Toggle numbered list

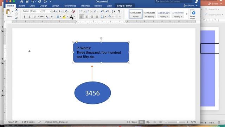88,11
